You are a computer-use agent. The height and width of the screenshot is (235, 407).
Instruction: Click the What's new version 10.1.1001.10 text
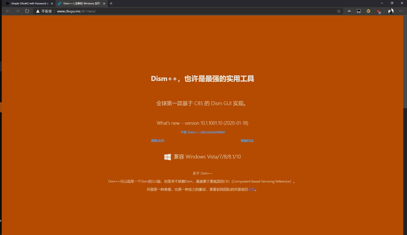point(203,123)
